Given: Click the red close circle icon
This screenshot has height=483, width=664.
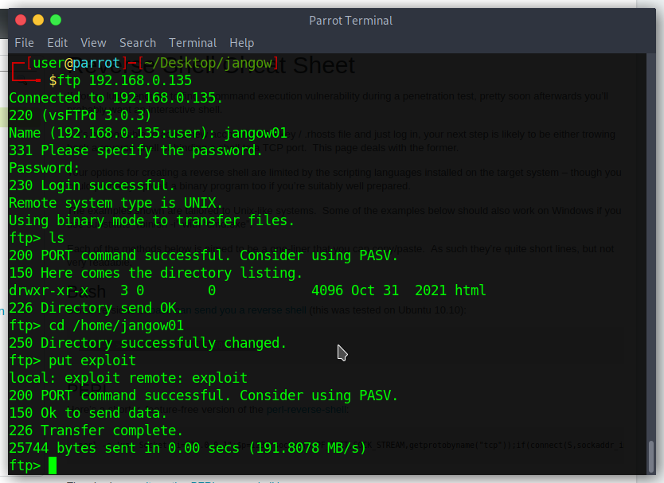Looking at the screenshot, I should point(20,20).
